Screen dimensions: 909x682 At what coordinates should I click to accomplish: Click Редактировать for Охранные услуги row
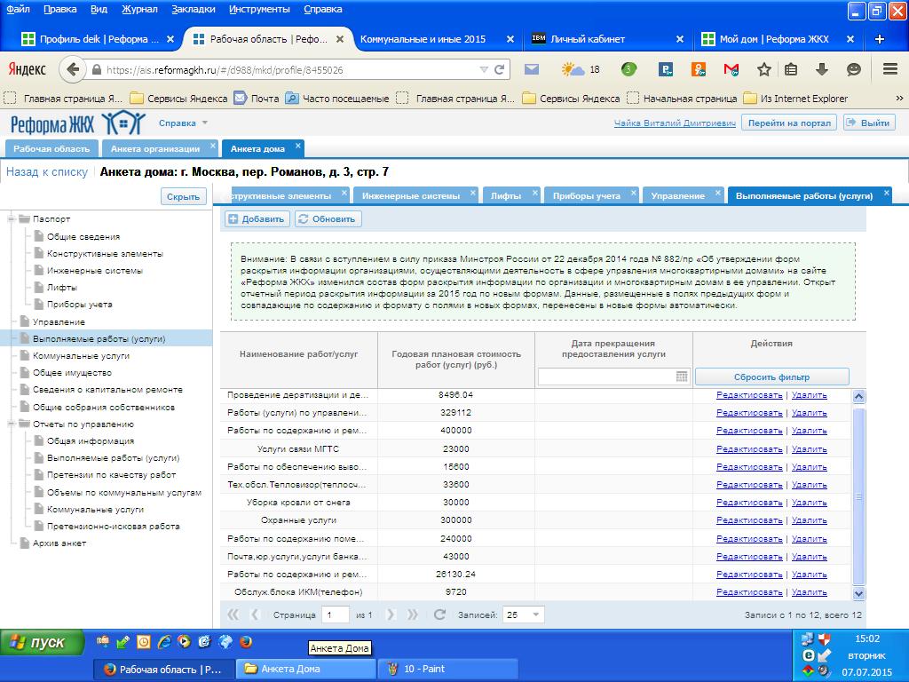pos(749,520)
